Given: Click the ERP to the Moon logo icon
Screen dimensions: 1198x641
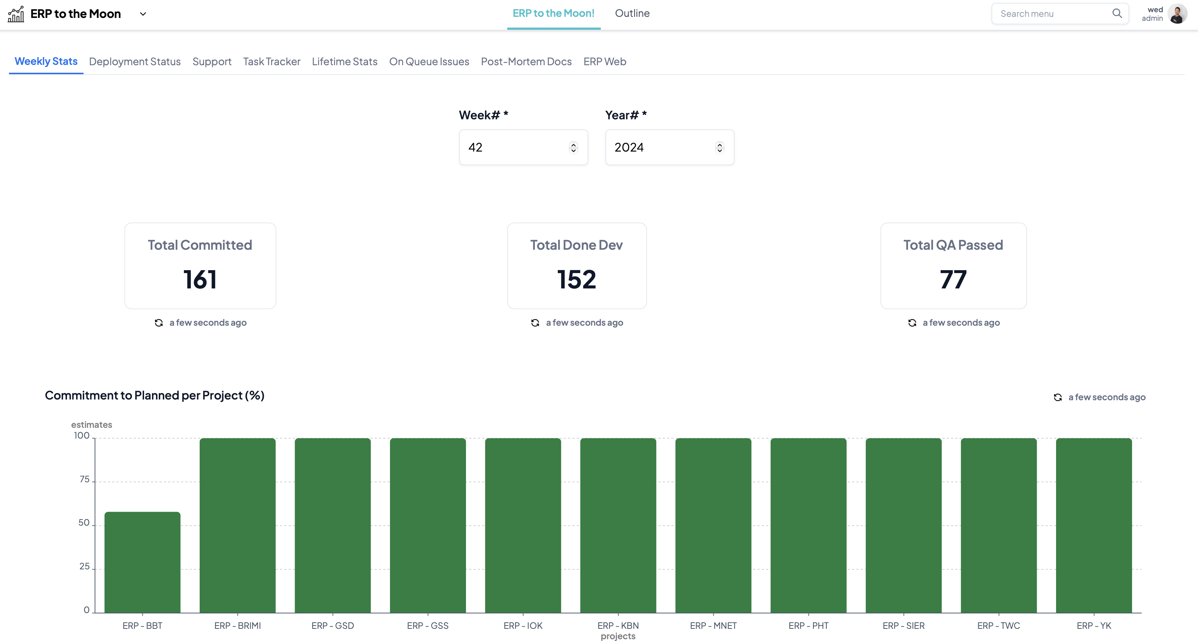Looking at the screenshot, I should 15,14.
